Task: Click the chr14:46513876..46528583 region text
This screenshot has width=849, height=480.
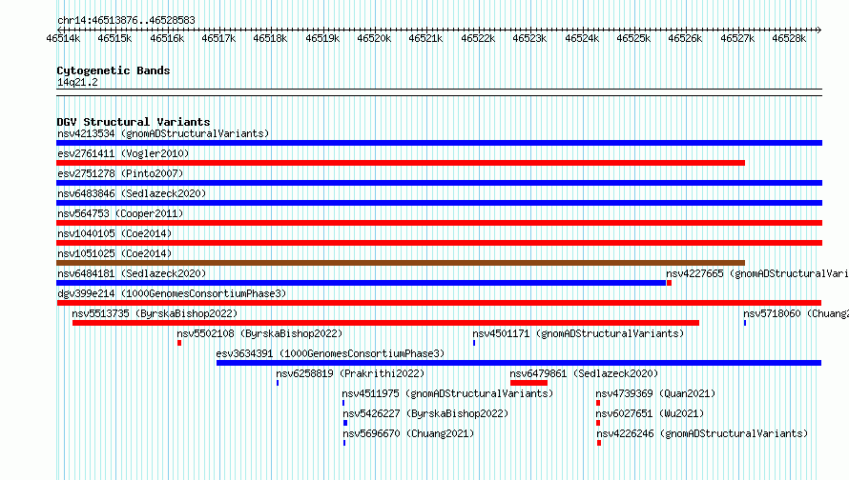Action: [x=126, y=20]
